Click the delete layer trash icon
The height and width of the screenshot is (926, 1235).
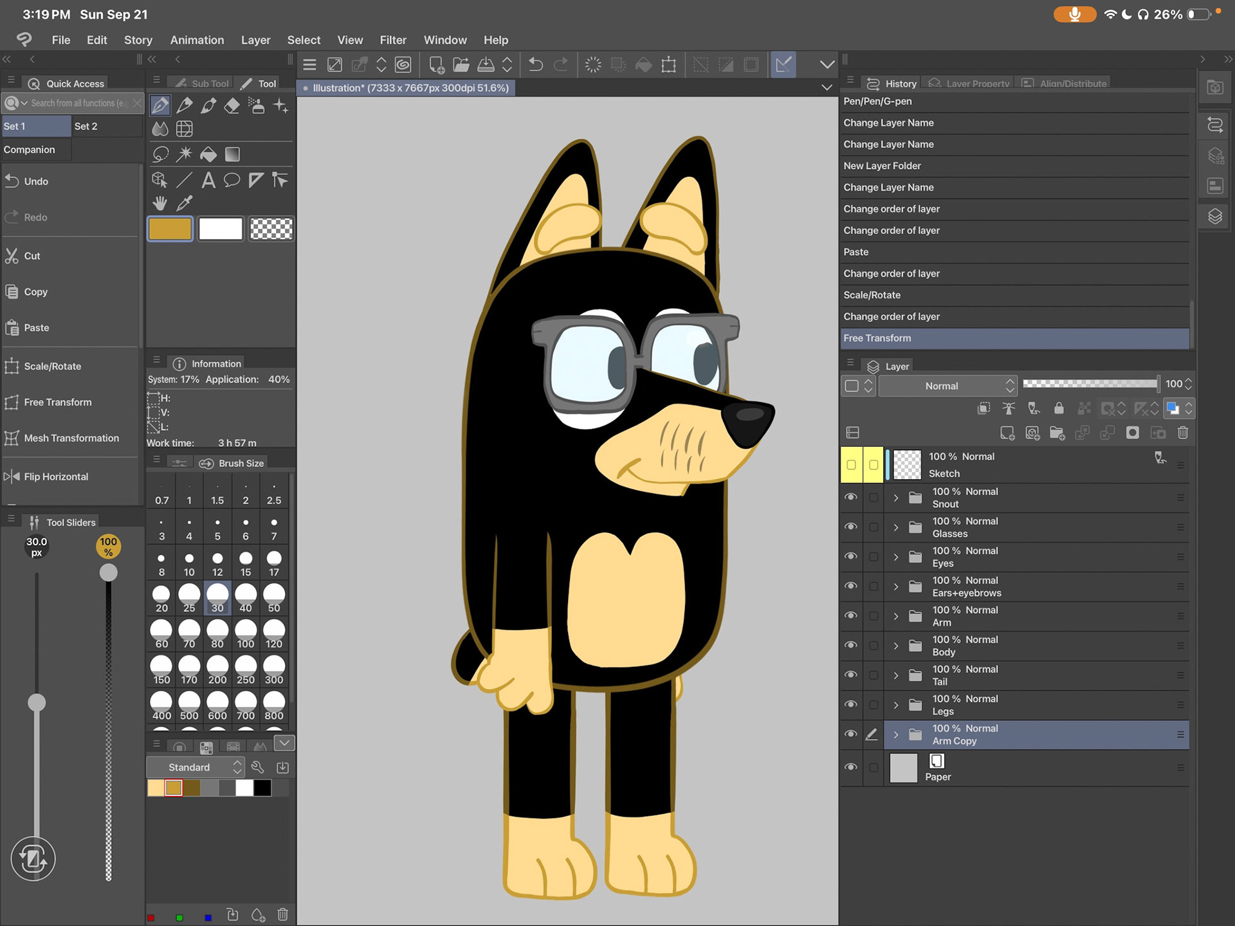pos(1182,433)
